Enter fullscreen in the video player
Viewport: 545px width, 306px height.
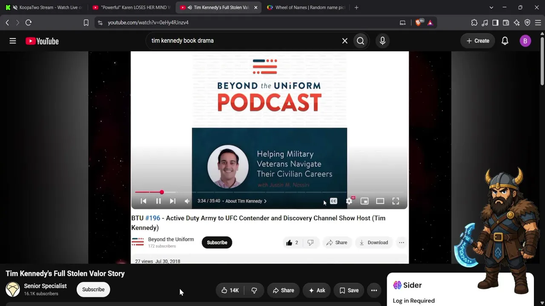click(x=396, y=201)
